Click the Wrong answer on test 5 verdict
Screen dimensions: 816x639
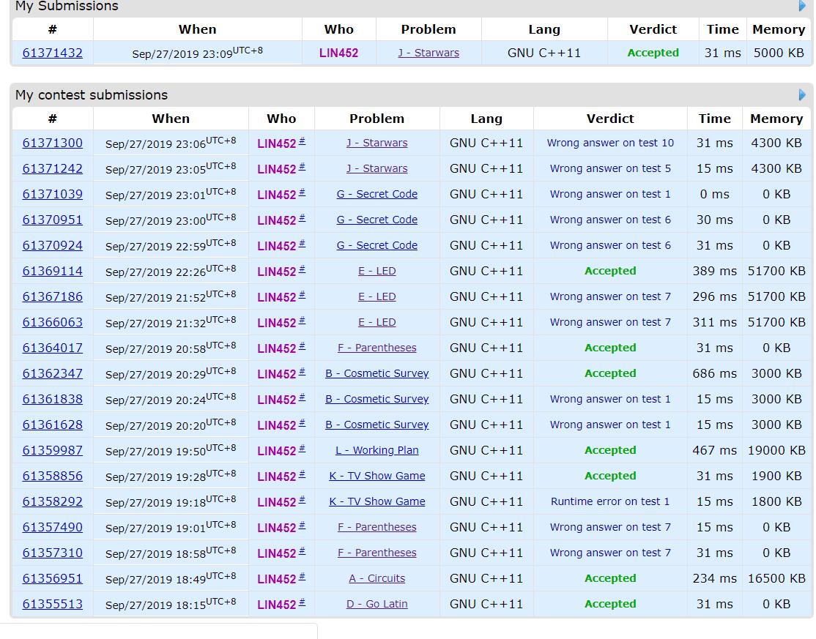(610, 168)
